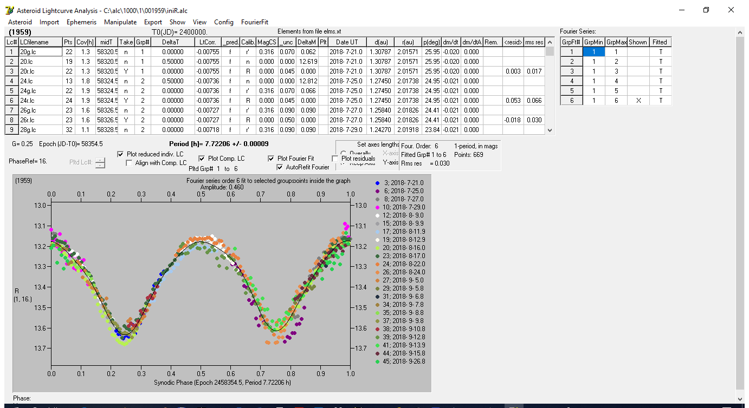Click the GrpMax header in Fourier Series
Viewport: 749px width, 408px height.
[616, 42]
